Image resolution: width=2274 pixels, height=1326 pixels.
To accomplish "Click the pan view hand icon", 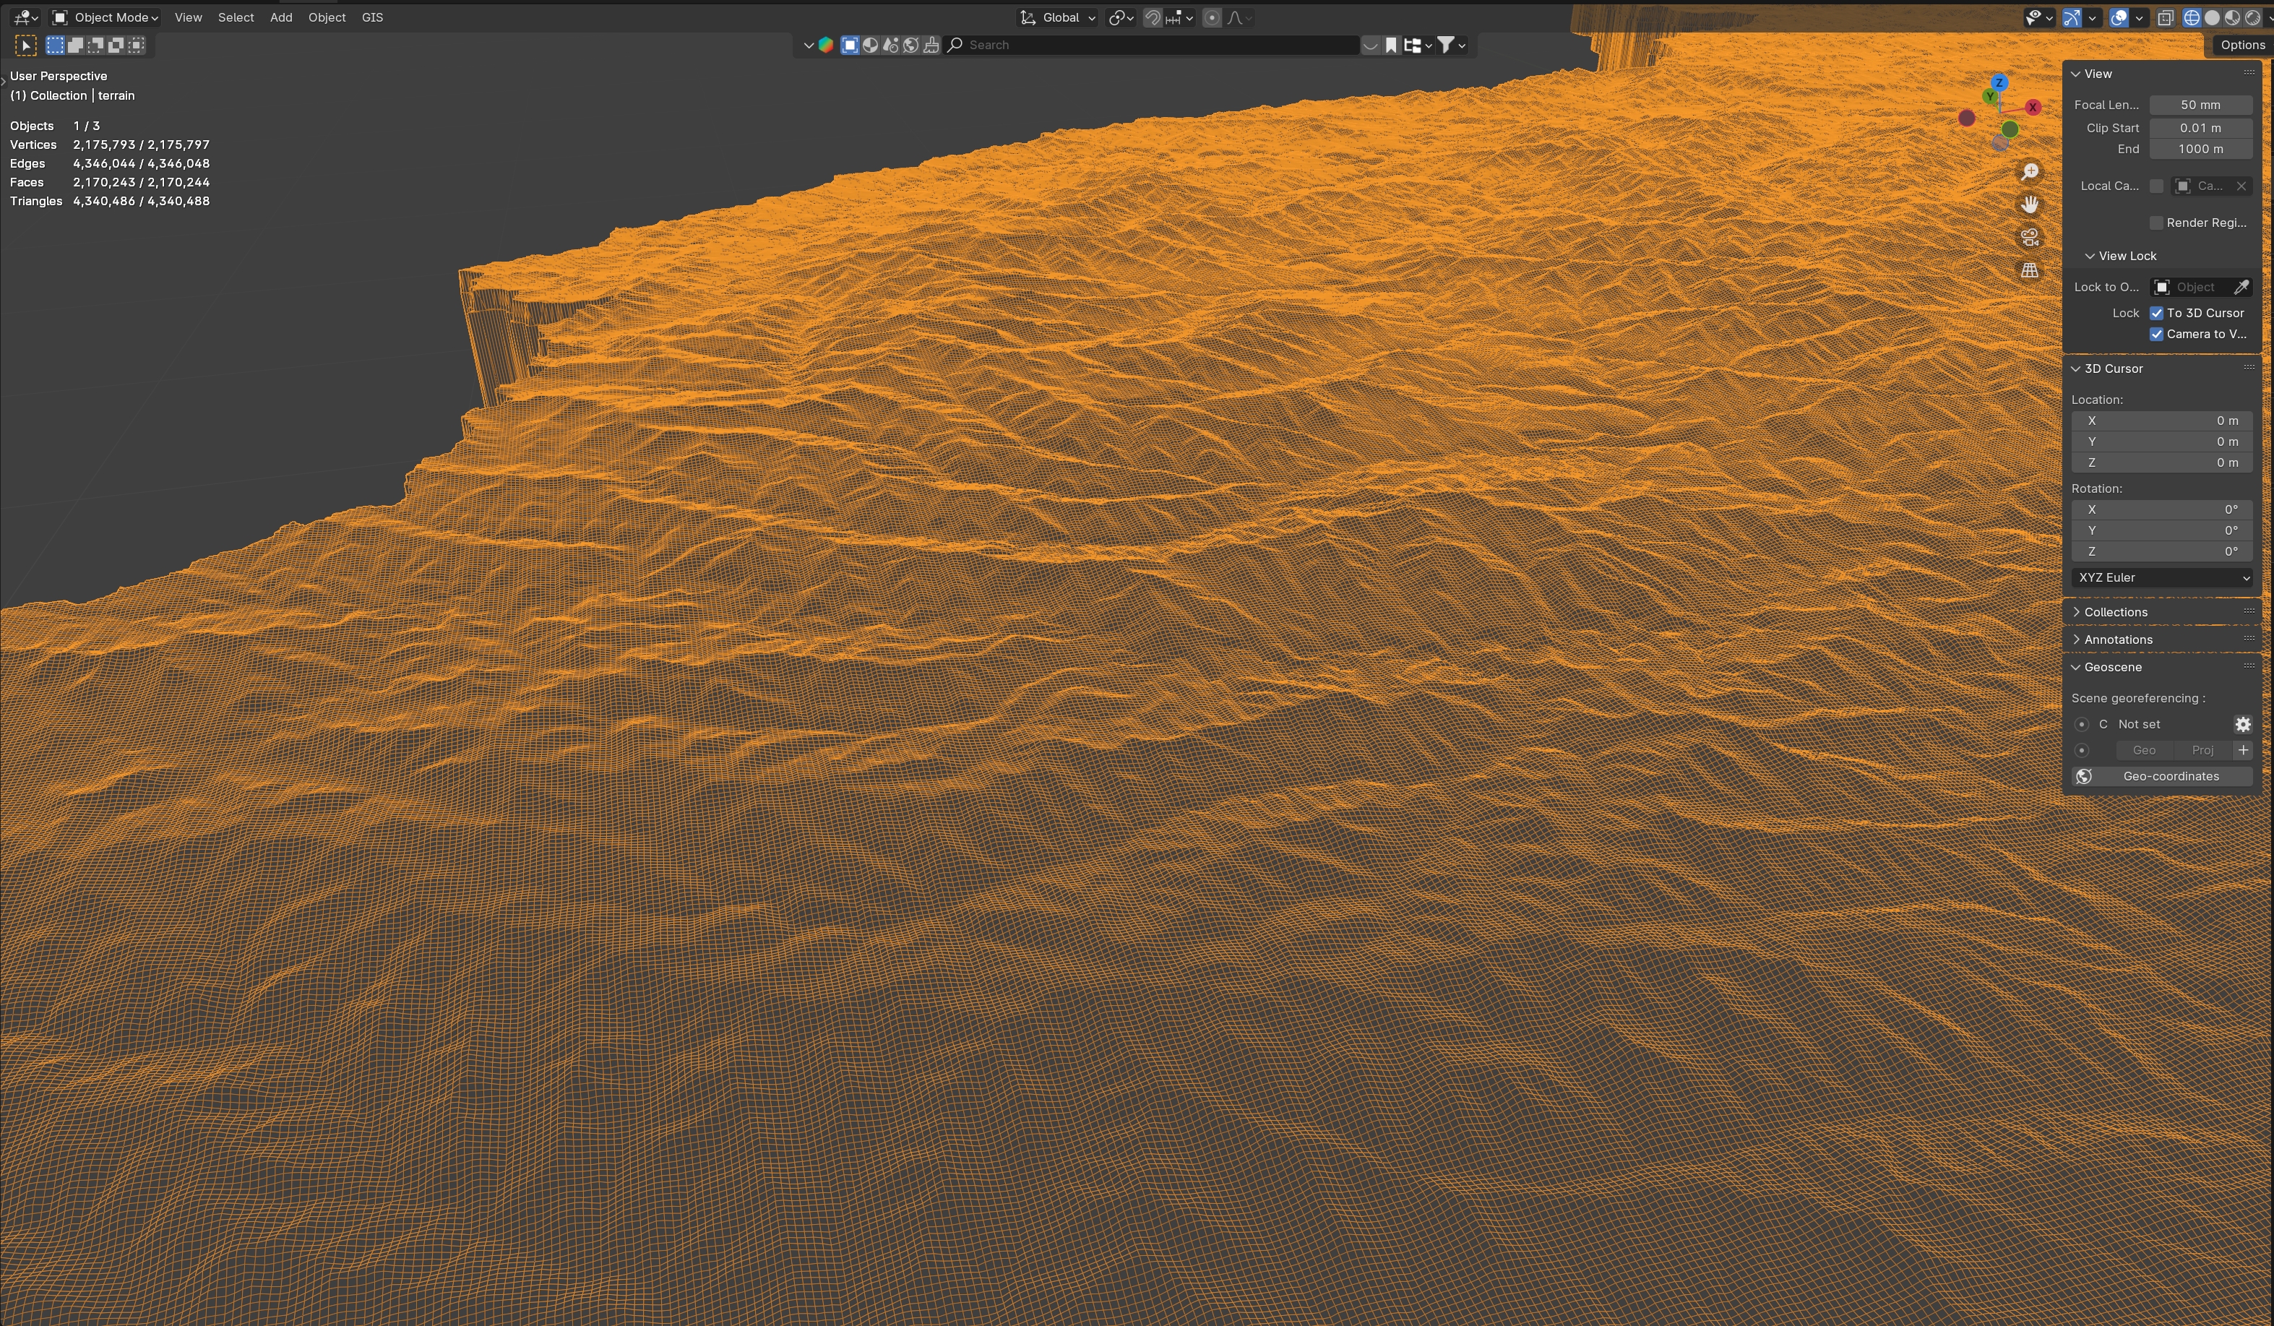I will tap(2030, 205).
